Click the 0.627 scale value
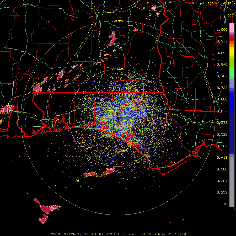Screen dimensions: 236x236 pyautogui.click(x=222, y=111)
